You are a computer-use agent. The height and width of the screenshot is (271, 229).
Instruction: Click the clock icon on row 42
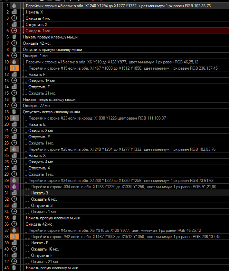coord(14,262)
